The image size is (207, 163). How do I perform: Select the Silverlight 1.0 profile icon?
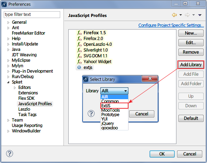[79, 50]
